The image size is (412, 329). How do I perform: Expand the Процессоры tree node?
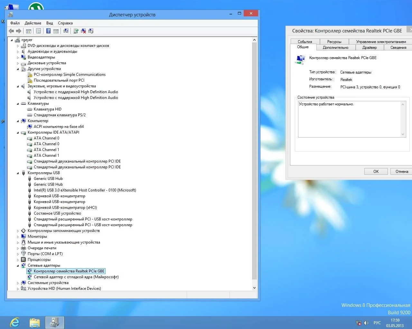coord(18,260)
